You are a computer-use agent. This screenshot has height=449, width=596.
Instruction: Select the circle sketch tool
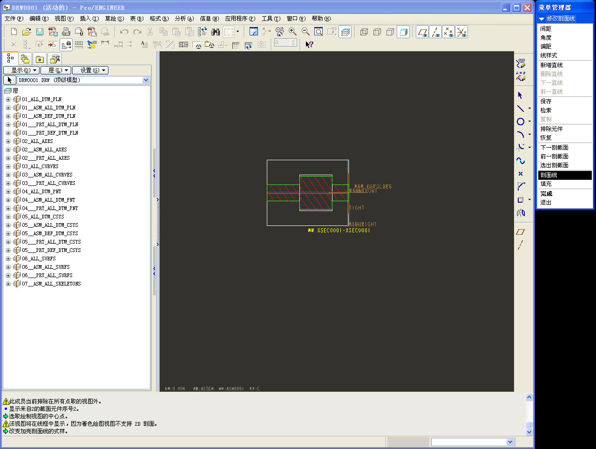coord(521,122)
